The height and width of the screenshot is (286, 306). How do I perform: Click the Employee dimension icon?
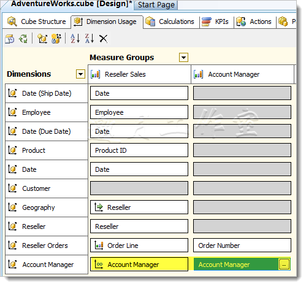(x=12, y=112)
